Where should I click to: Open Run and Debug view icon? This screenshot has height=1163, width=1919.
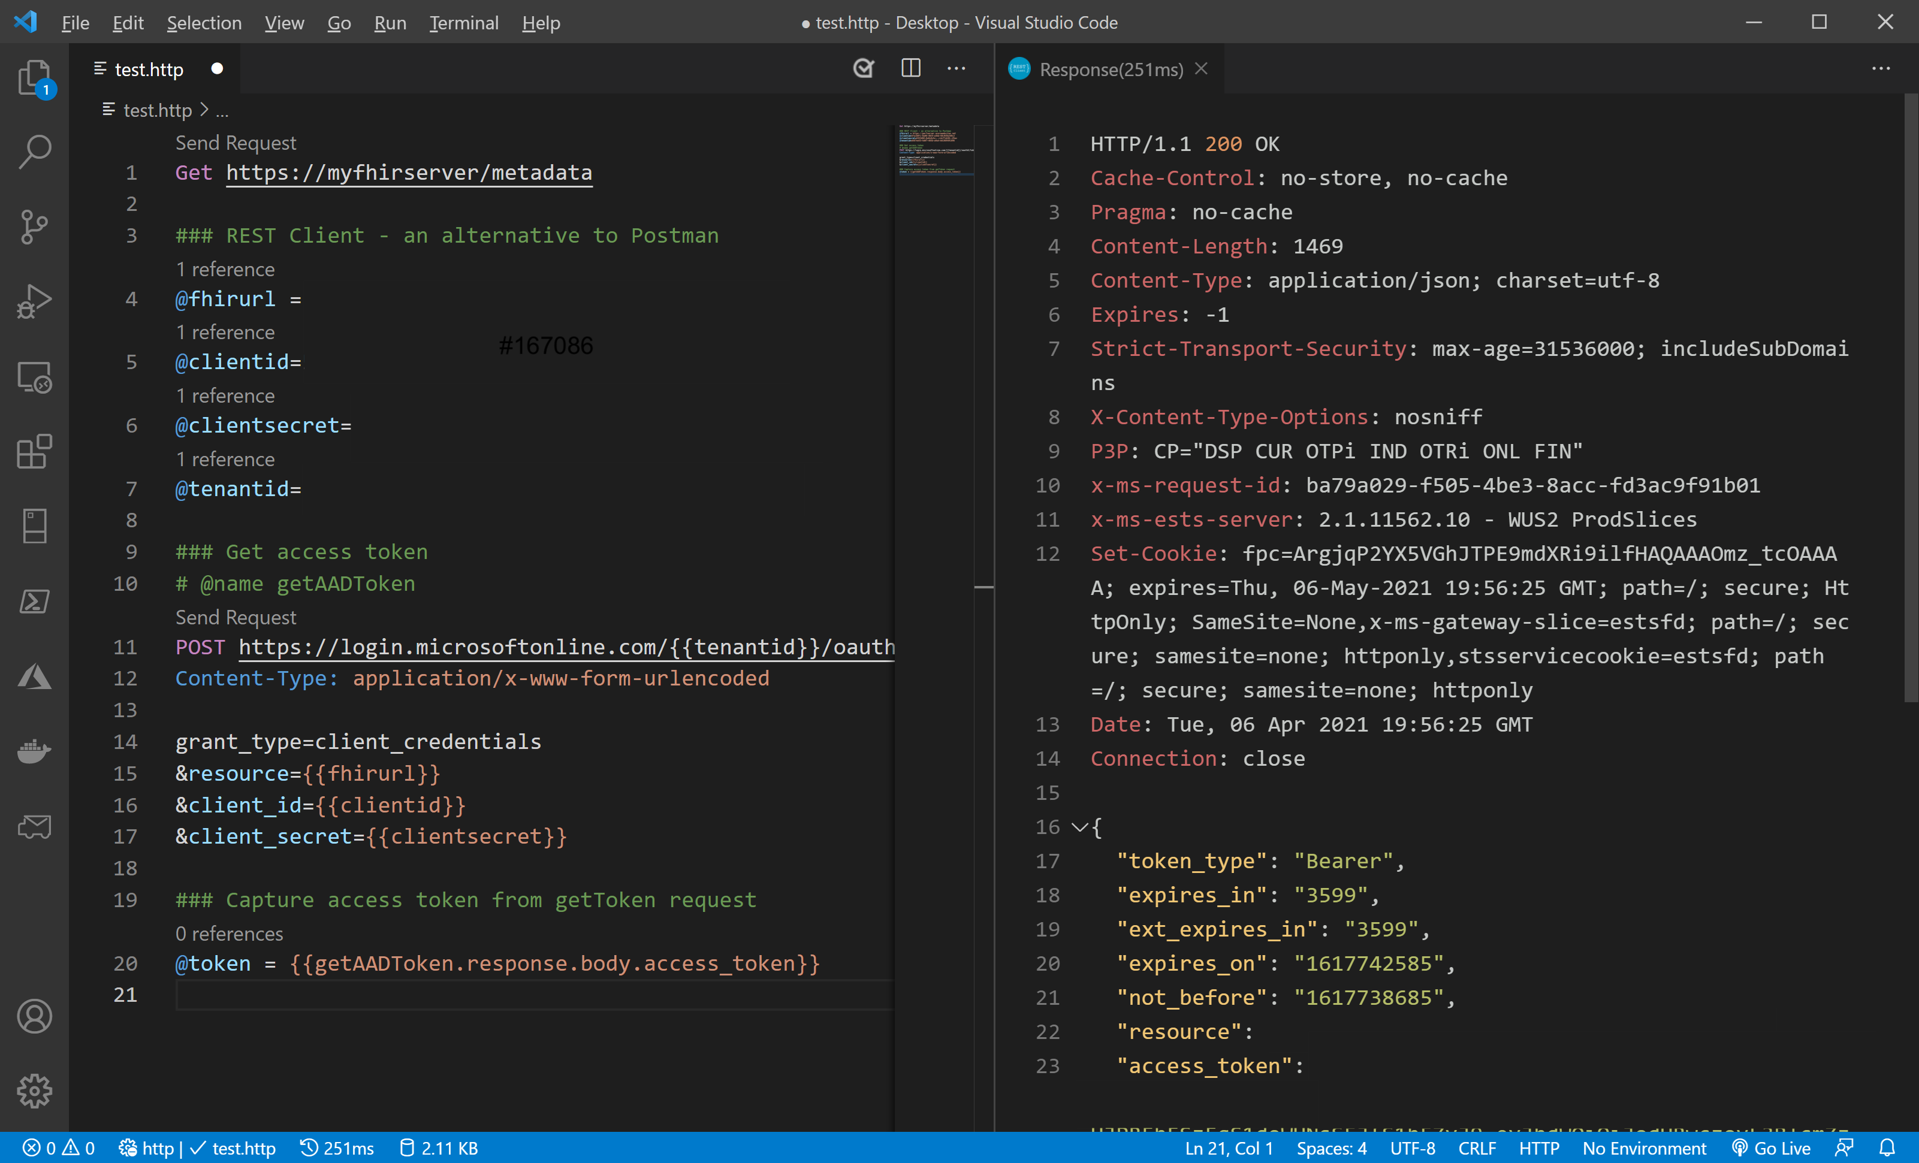[x=34, y=302]
